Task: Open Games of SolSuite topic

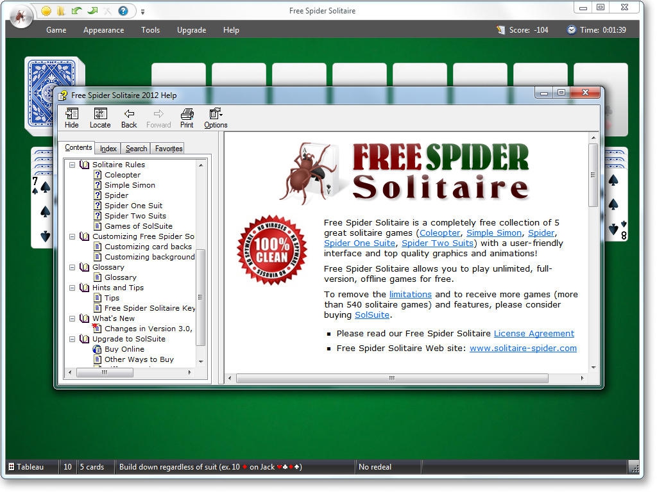Action: coord(139,226)
